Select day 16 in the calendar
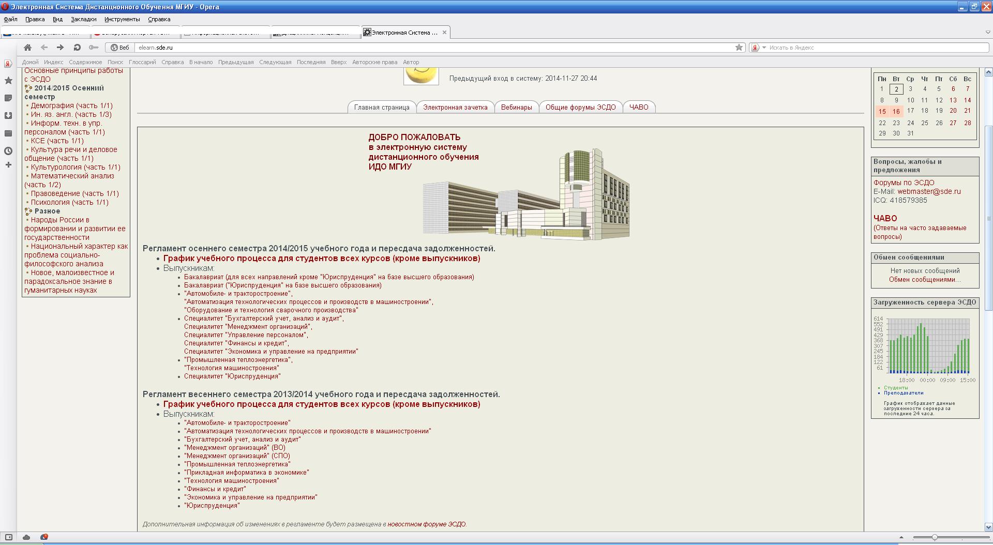Image resolution: width=993 pixels, height=545 pixels. tap(896, 111)
